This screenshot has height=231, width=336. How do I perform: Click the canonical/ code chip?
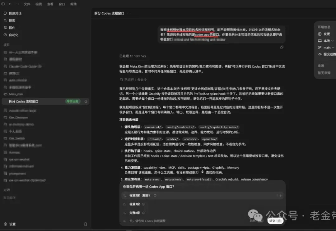(x=152, y=127)
